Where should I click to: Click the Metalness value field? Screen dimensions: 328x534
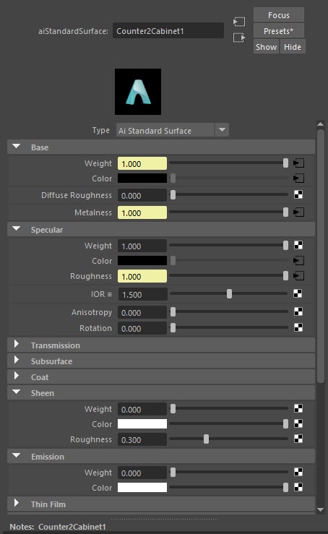[x=142, y=212]
